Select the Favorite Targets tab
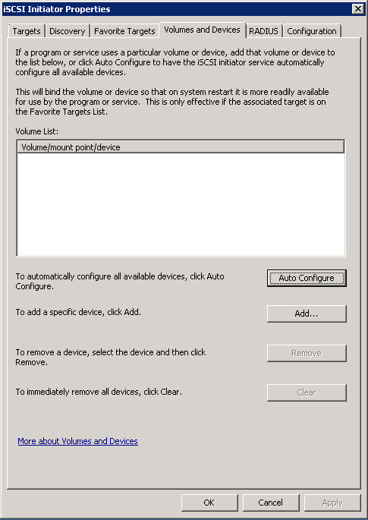Image resolution: width=368 pixels, height=520 pixels. pyautogui.click(x=124, y=31)
